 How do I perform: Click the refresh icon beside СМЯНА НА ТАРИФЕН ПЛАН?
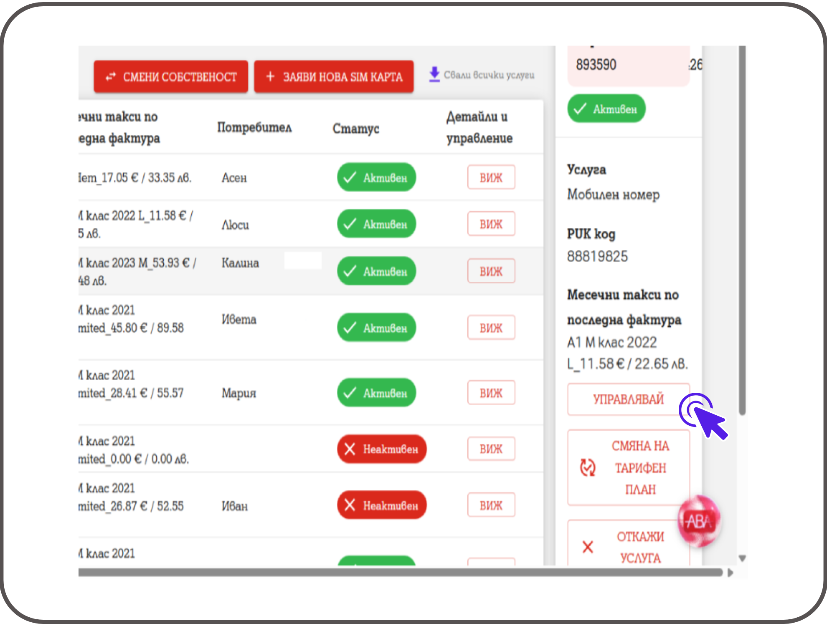(588, 467)
